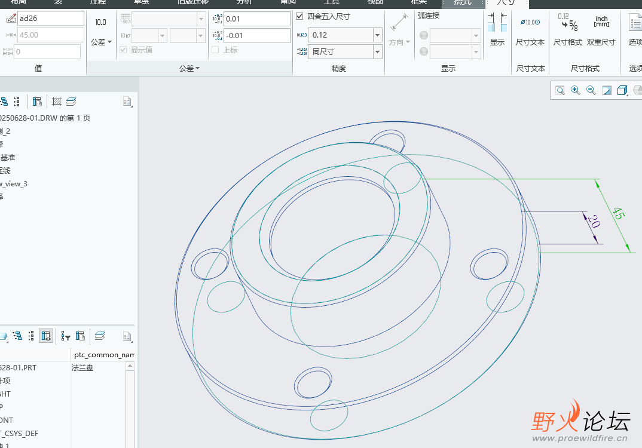Click the zoom out magnifier icon
Viewport: 642px width, 448px height.
pos(591,90)
